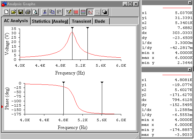
Task: Click the red trace legend line in upper panel
Action: coord(177,8)
